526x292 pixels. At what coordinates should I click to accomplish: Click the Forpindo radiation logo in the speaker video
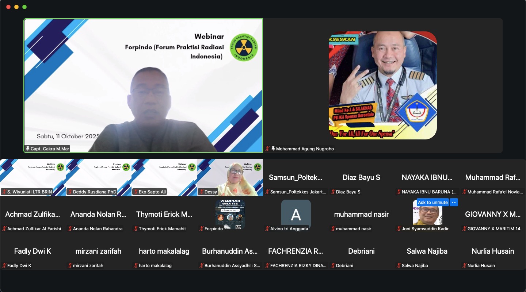244,47
